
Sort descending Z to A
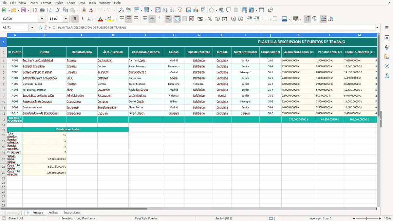tap(173, 10)
